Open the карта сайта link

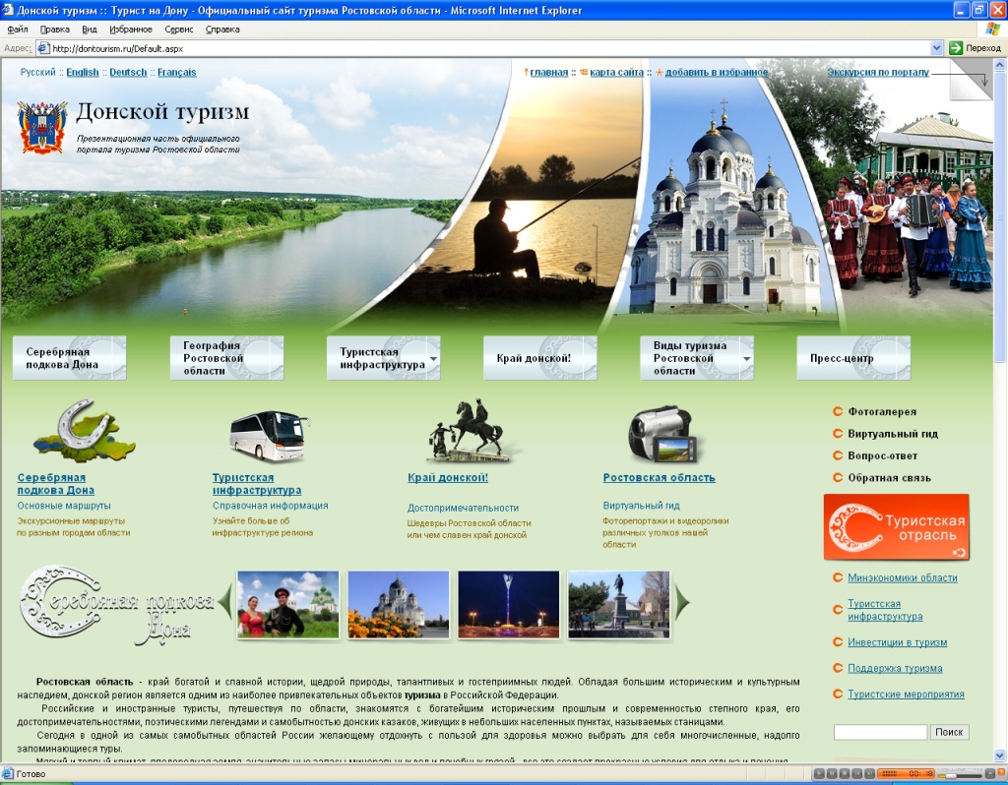click(x=616, y=72)
